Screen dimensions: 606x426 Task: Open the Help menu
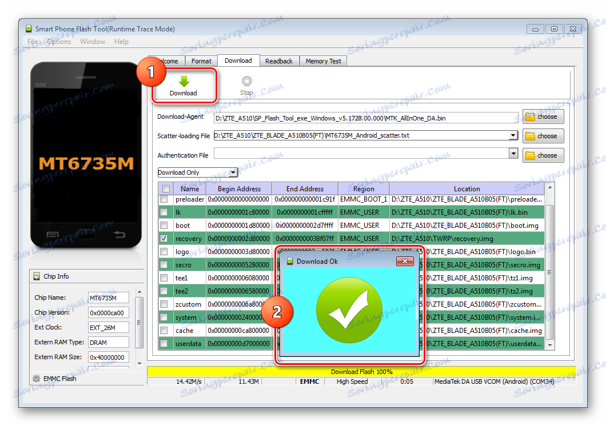point(121,42)
